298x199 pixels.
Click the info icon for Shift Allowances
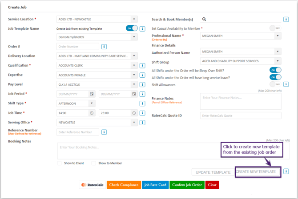click(286, 84)
